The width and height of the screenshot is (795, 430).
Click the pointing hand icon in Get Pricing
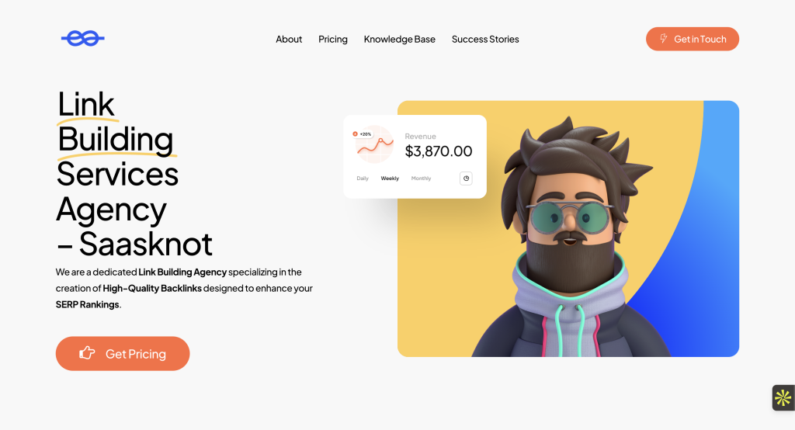pos(87,353)
